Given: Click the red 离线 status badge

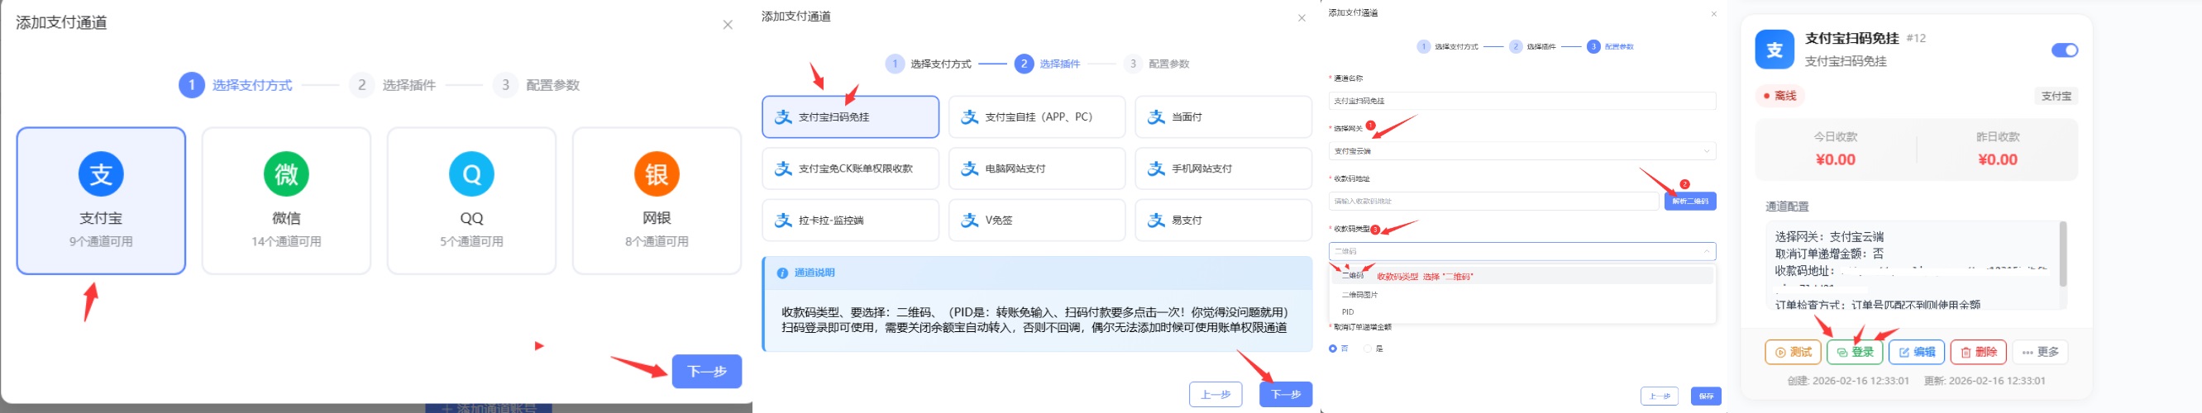Looking at the screenshot, I should (1779, 97).
